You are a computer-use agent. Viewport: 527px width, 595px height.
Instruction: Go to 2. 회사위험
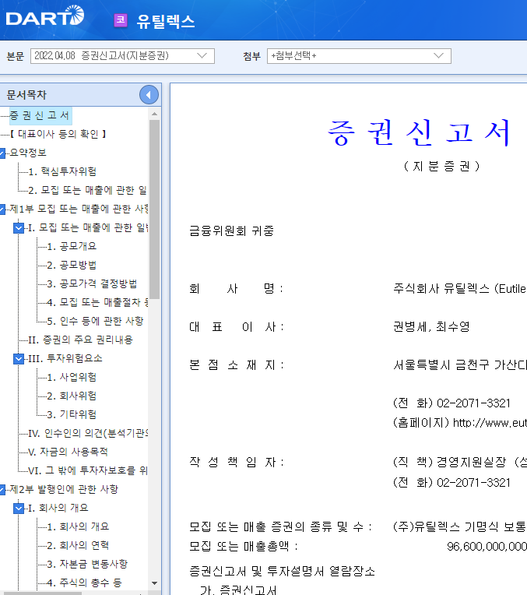[x=72, y=396]
